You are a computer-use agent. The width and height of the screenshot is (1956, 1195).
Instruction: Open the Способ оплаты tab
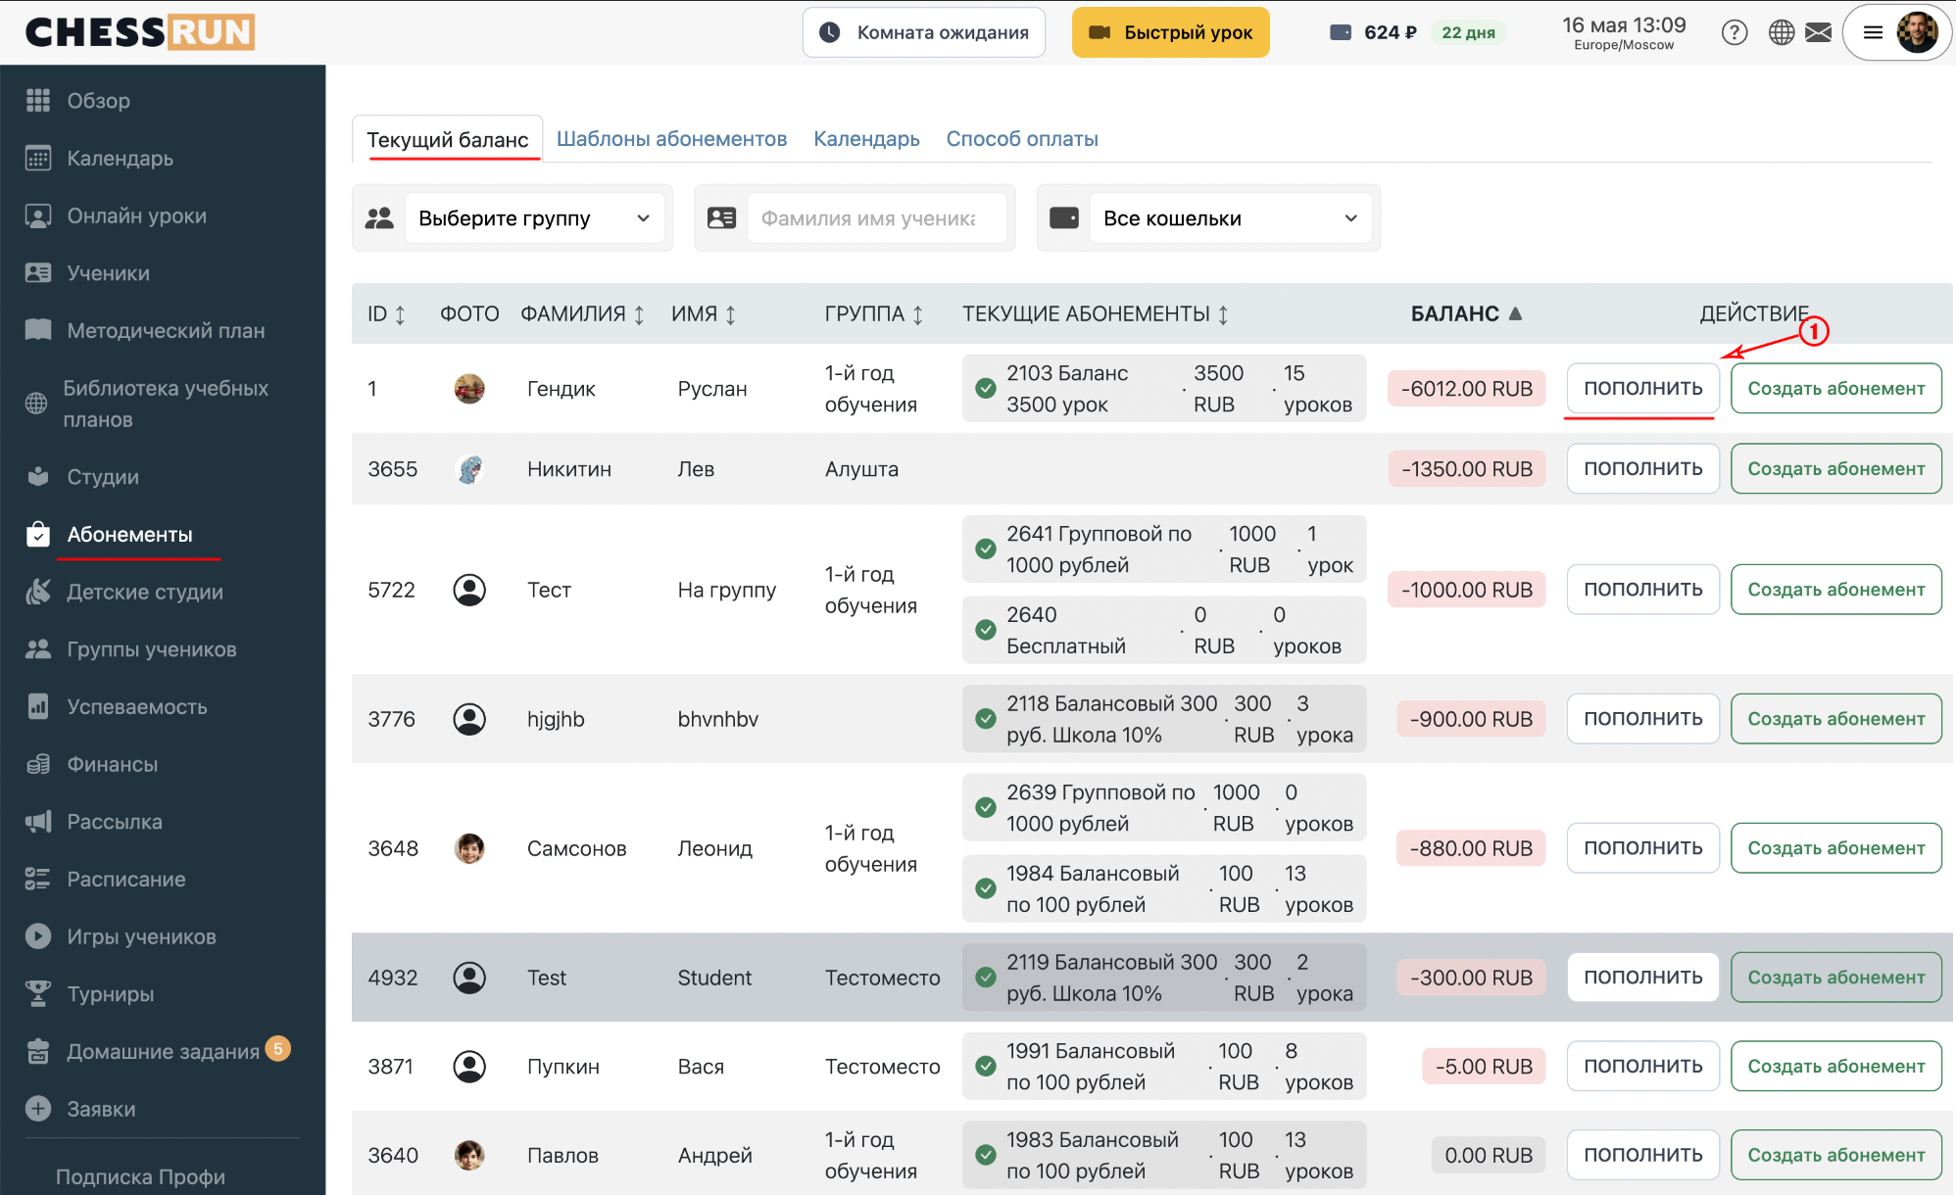click(1022, 139)
